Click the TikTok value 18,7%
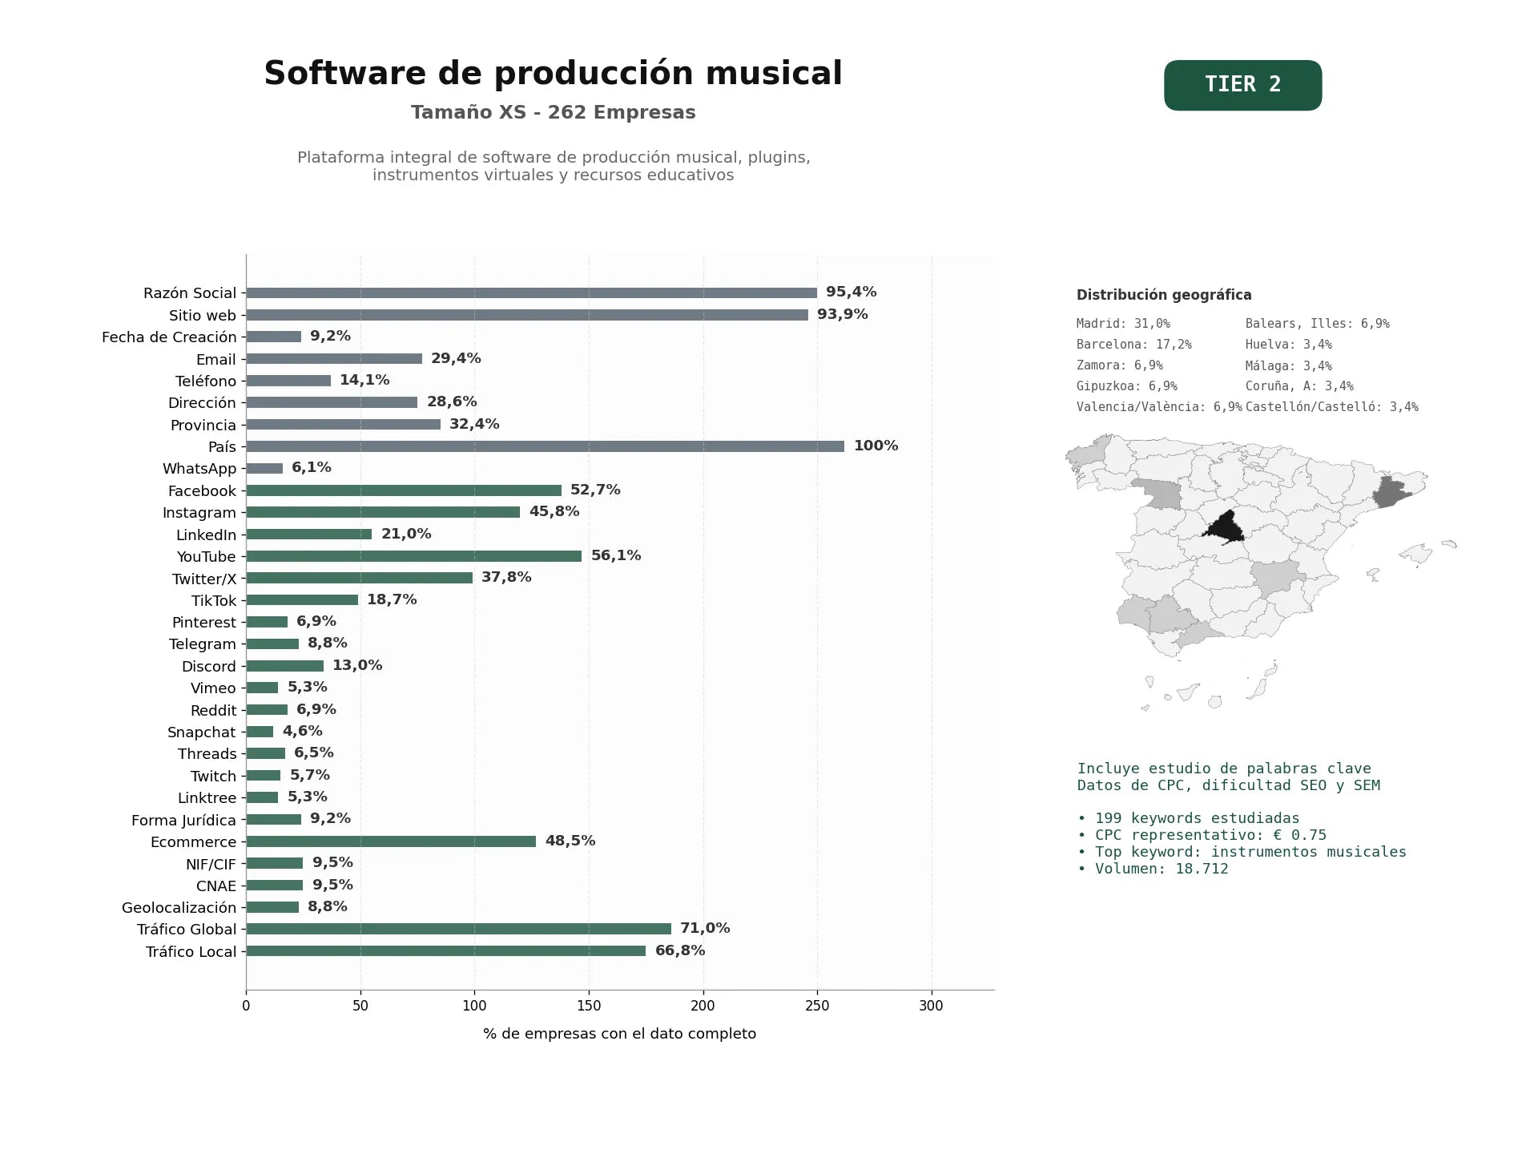1538x1154 pixels. (392, 599)
